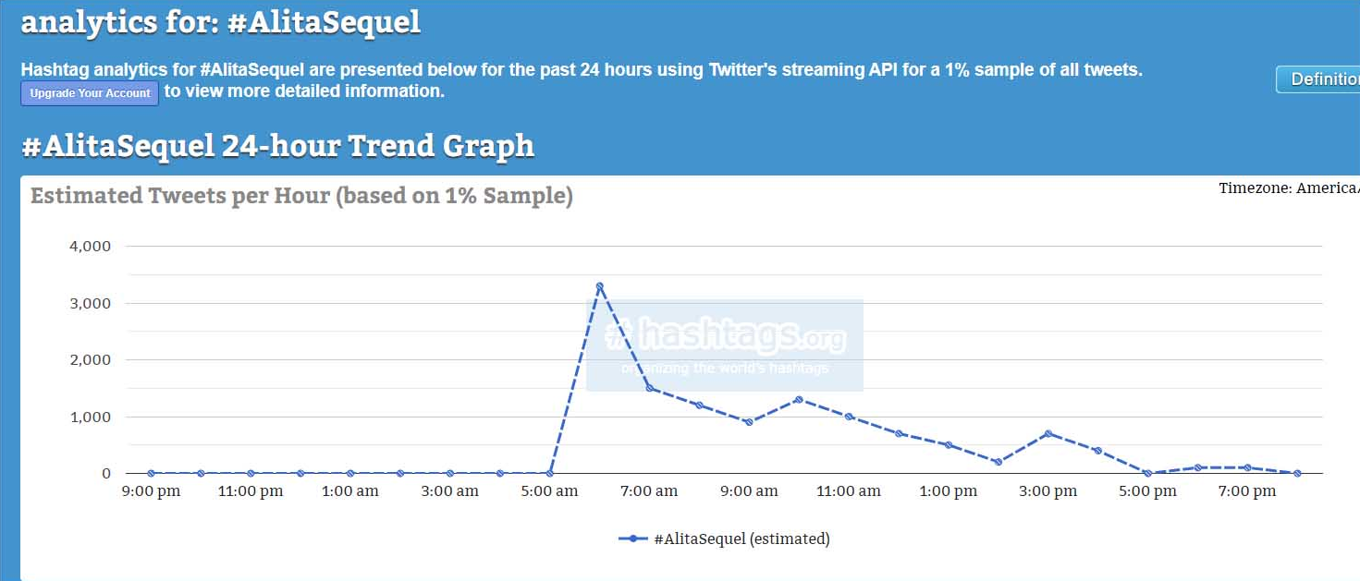Click the hashtags.org watermark logo on chart

pyautogui.click(x=725, y=344)
